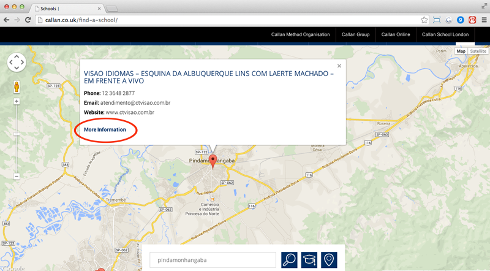Image resolution: width=490 pixels, height=271 pixels.
Task: Open Callan Method Organisation menu item
Action: (300, 34)
